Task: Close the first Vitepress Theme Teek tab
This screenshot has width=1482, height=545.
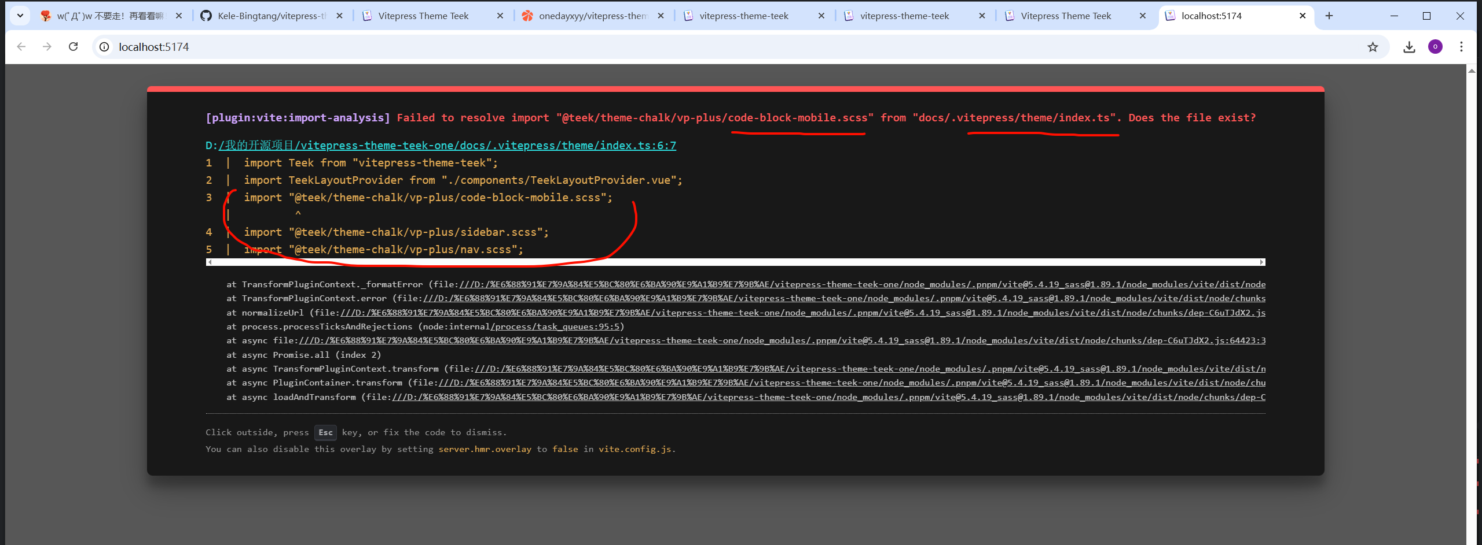Action: (x=500, y=16)
